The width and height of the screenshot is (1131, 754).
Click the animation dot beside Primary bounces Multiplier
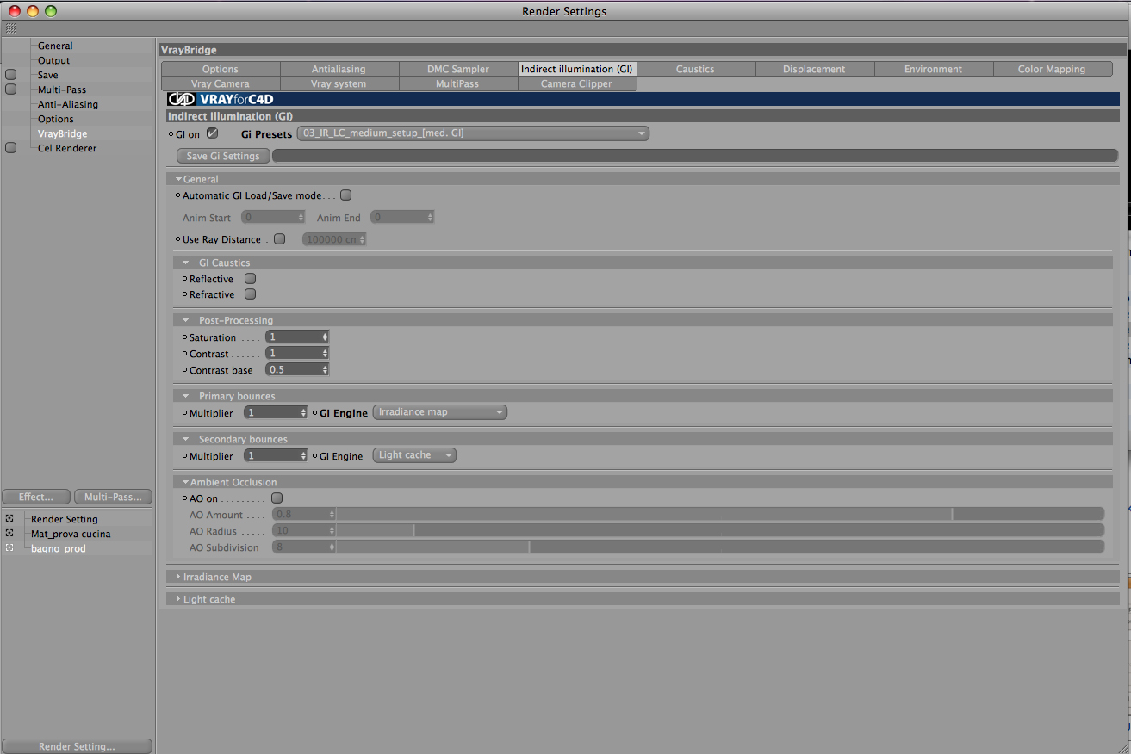(x=184, y=413)
